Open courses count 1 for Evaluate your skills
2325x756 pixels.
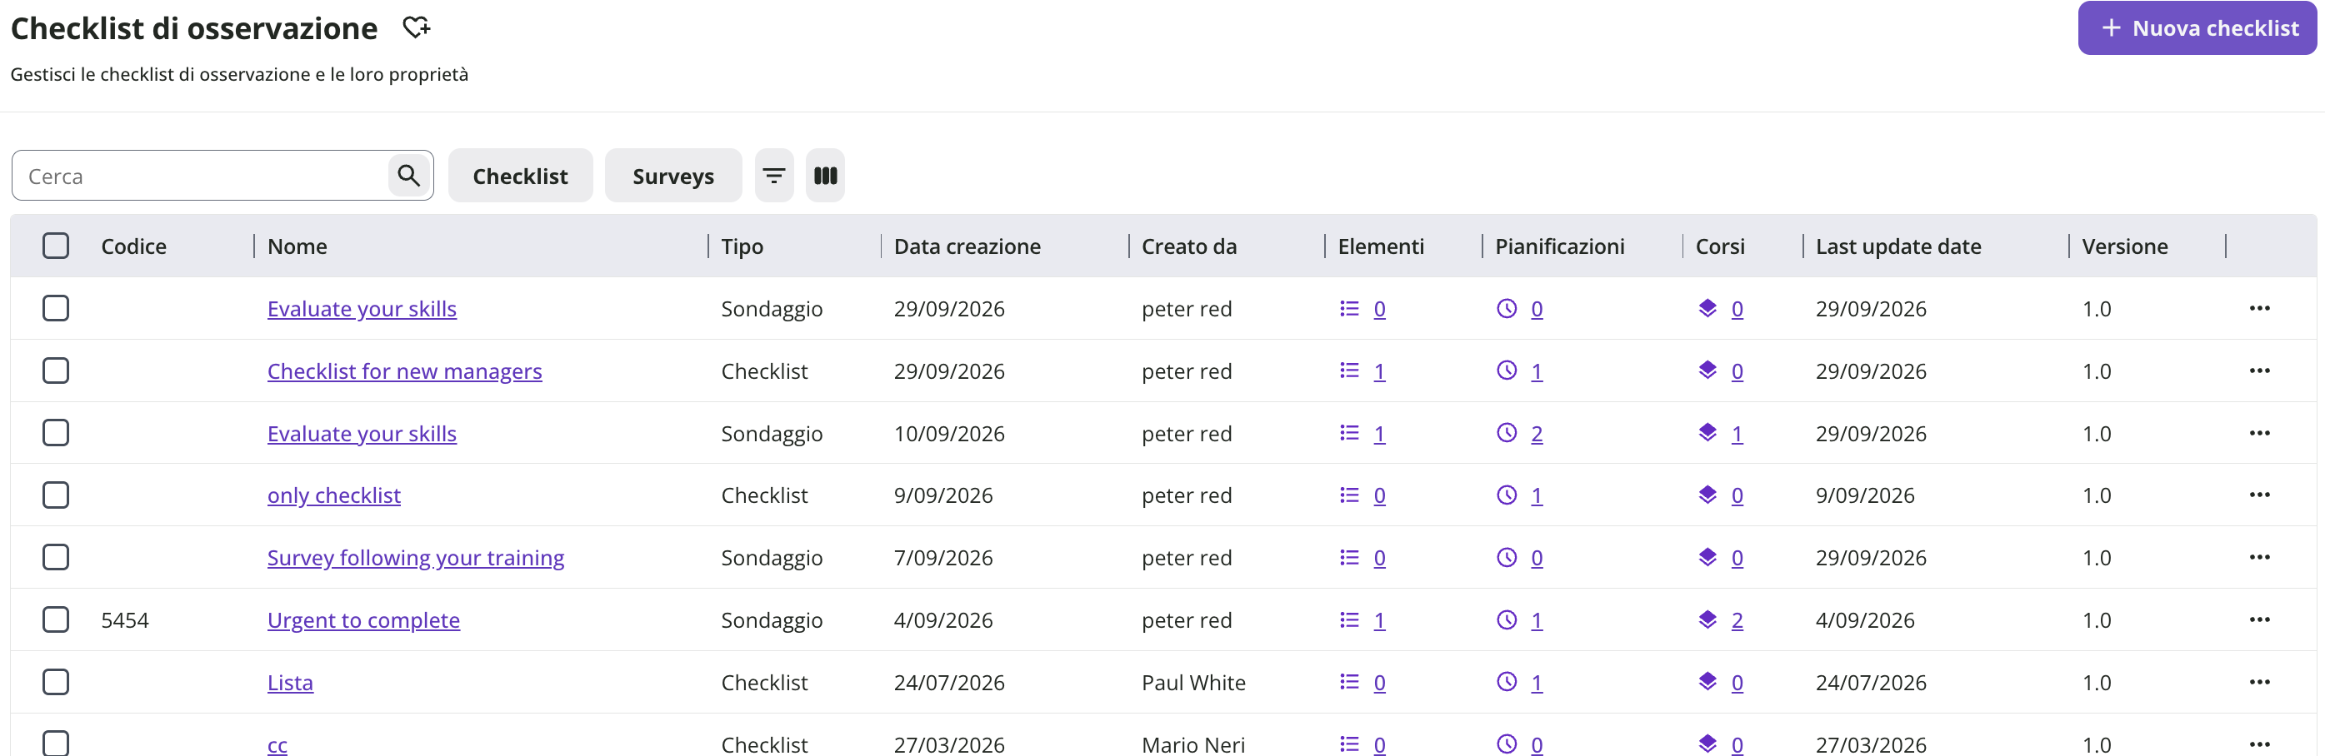coord(1737,433)
